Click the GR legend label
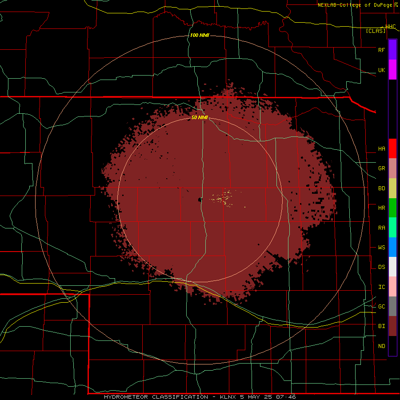The width and height of the screenshot is (400, 400). [381, 168]
